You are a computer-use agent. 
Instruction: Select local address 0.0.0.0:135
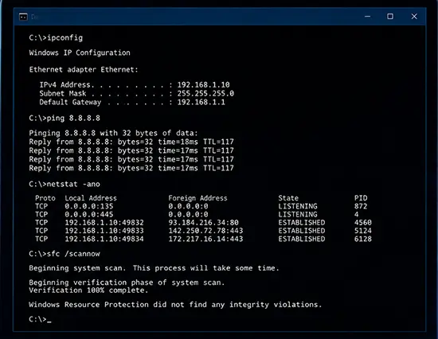pos(89,206)
